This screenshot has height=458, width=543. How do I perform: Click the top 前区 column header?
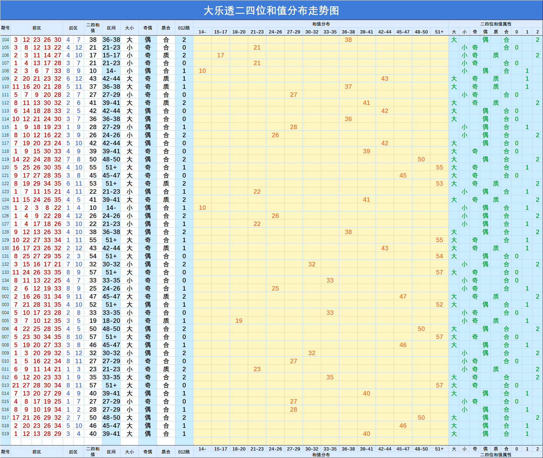[x=37, y=28]
